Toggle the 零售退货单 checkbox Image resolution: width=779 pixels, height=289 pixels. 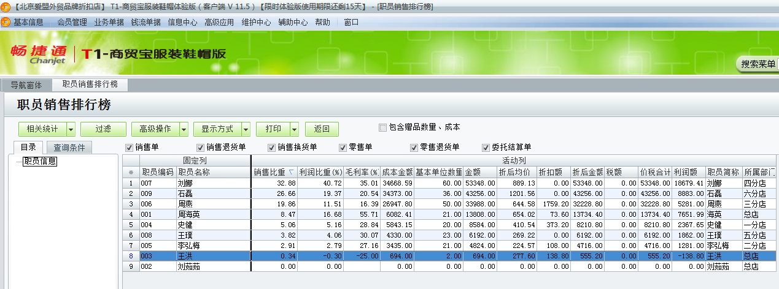click(x=414, y=148)
